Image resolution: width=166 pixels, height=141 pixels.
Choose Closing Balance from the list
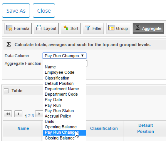pyautogui.click(x=64, y=138)
